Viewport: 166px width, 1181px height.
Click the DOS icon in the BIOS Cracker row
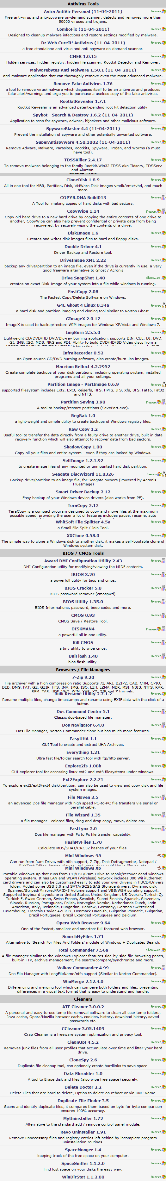[x=164, y=588]
